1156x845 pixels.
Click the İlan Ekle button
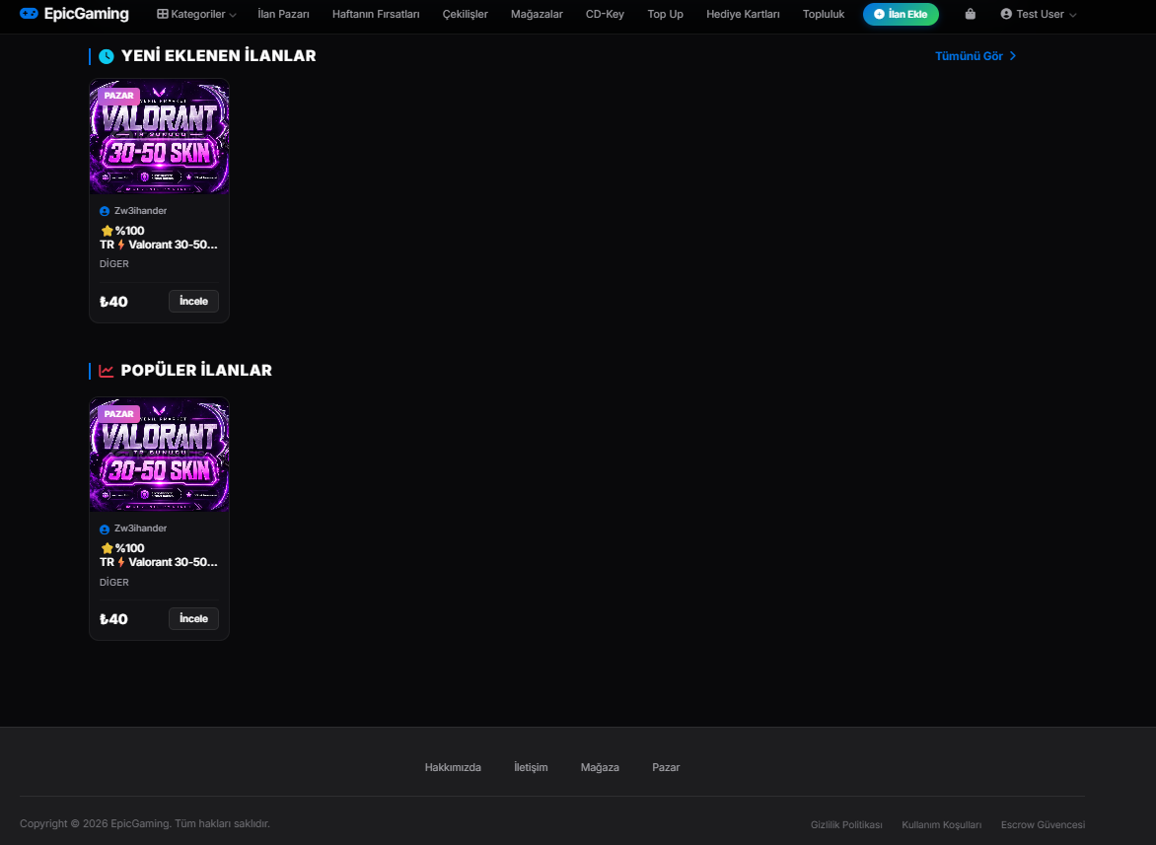[901, 14]
